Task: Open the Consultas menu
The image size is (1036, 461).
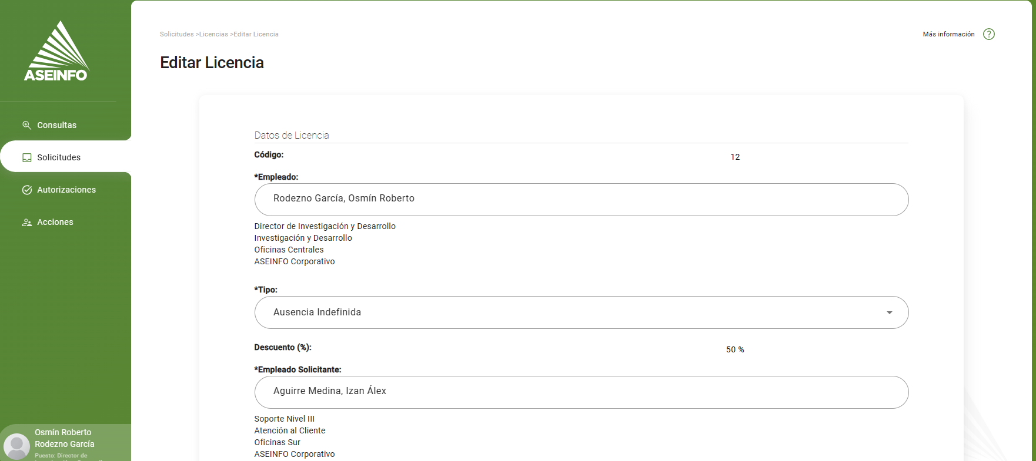Action: click(57, 125)
